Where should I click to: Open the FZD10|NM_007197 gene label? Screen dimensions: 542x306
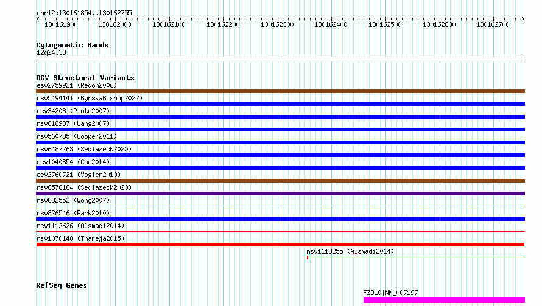point(390,293)
